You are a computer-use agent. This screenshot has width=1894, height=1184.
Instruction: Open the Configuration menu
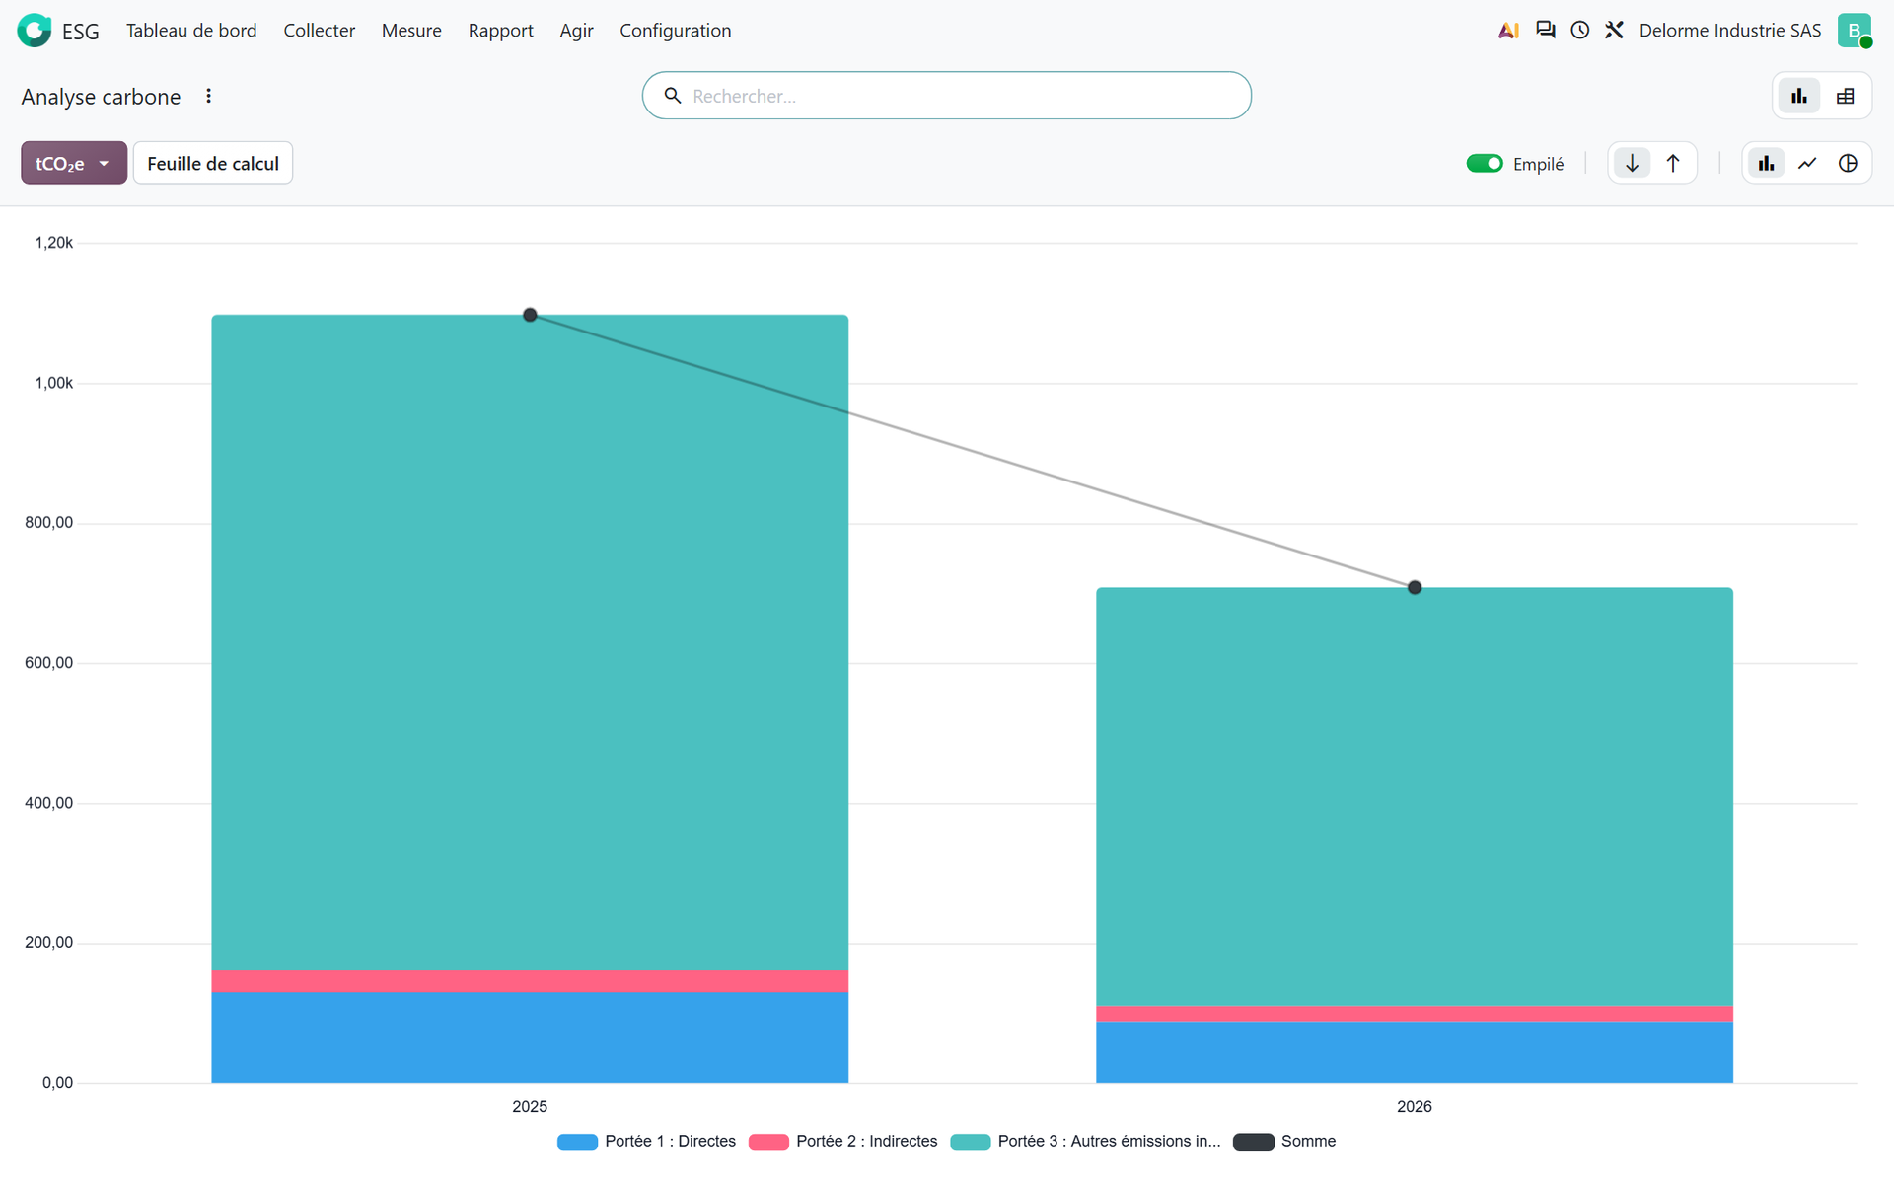(x=675, y=31)
